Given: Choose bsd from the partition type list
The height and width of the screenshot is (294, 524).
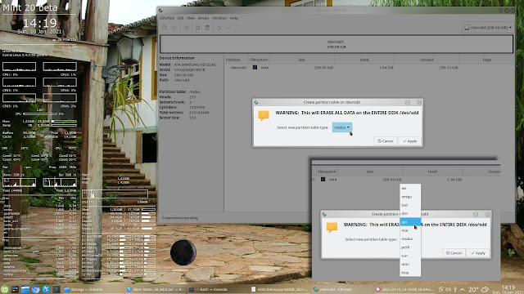Looking at the screenshot, I should point(410,205).
